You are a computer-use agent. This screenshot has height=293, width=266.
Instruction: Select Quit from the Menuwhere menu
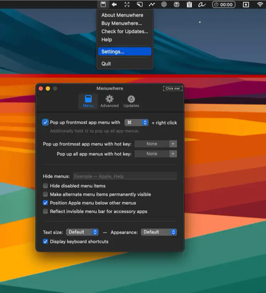(124, 64)
